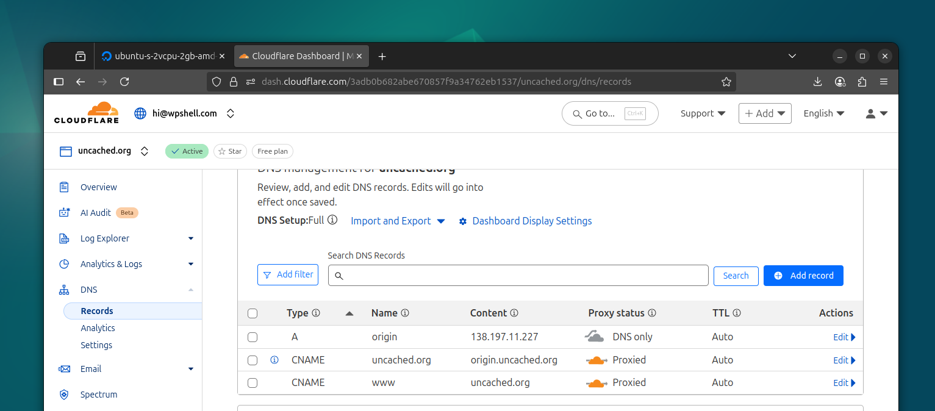Click the orange Proxied cloud on the uncached.org row
The image size is (935, 411).
pos(596,360)
